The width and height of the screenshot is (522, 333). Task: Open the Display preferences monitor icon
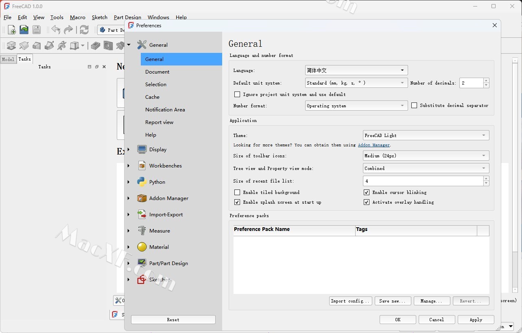(x=142, y=149)
